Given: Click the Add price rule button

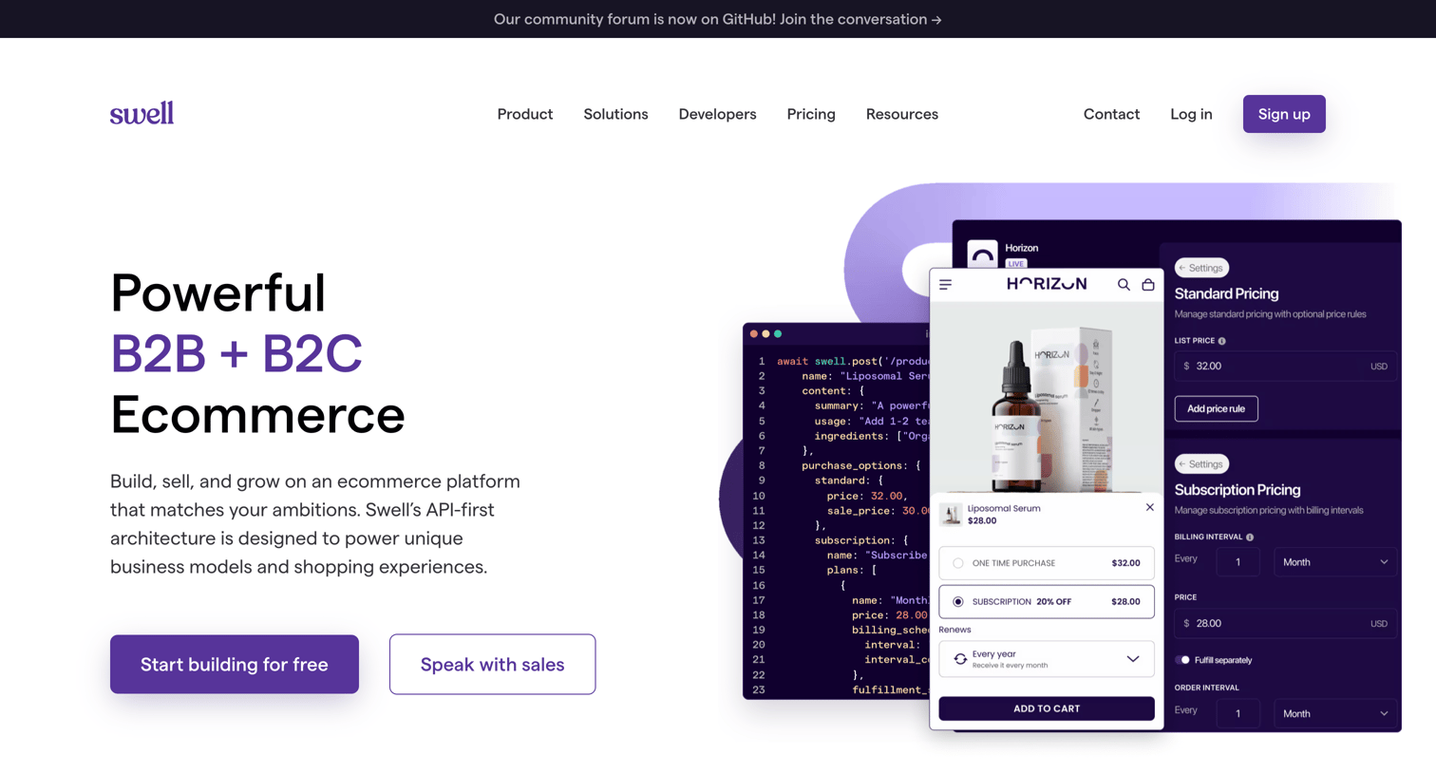Looking at the screenshot, I should pyautogui.click(x=1216, y=408).
